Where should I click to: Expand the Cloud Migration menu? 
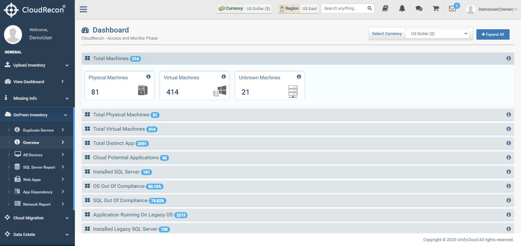pos(37,218)
